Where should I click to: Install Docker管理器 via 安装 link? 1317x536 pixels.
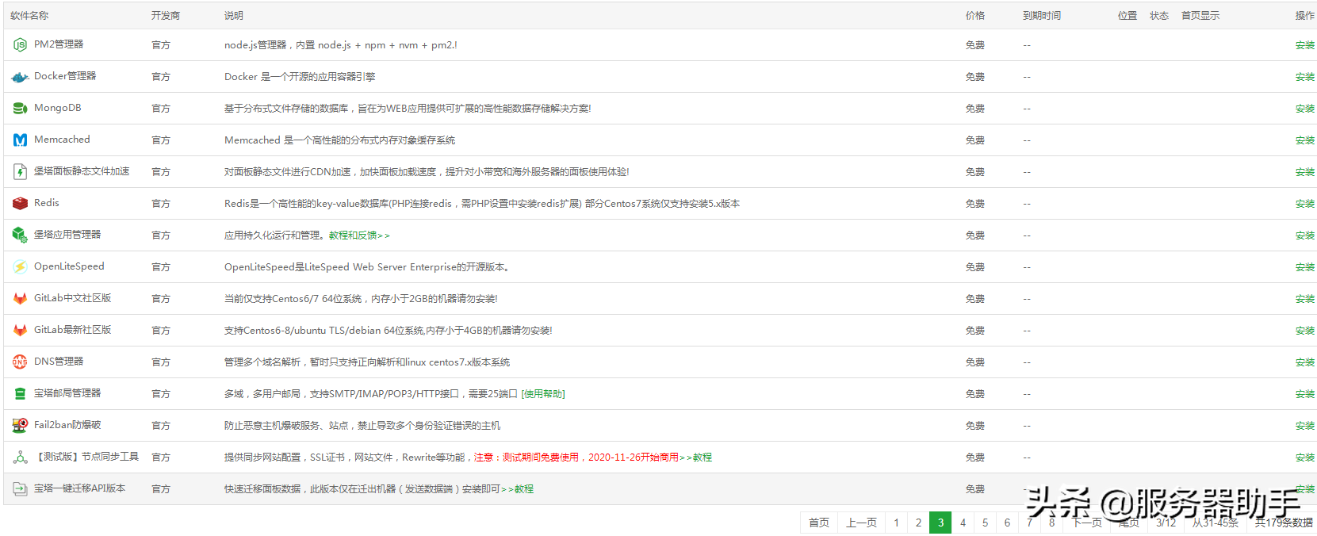pyautogui.click(x=1304, y=77)
